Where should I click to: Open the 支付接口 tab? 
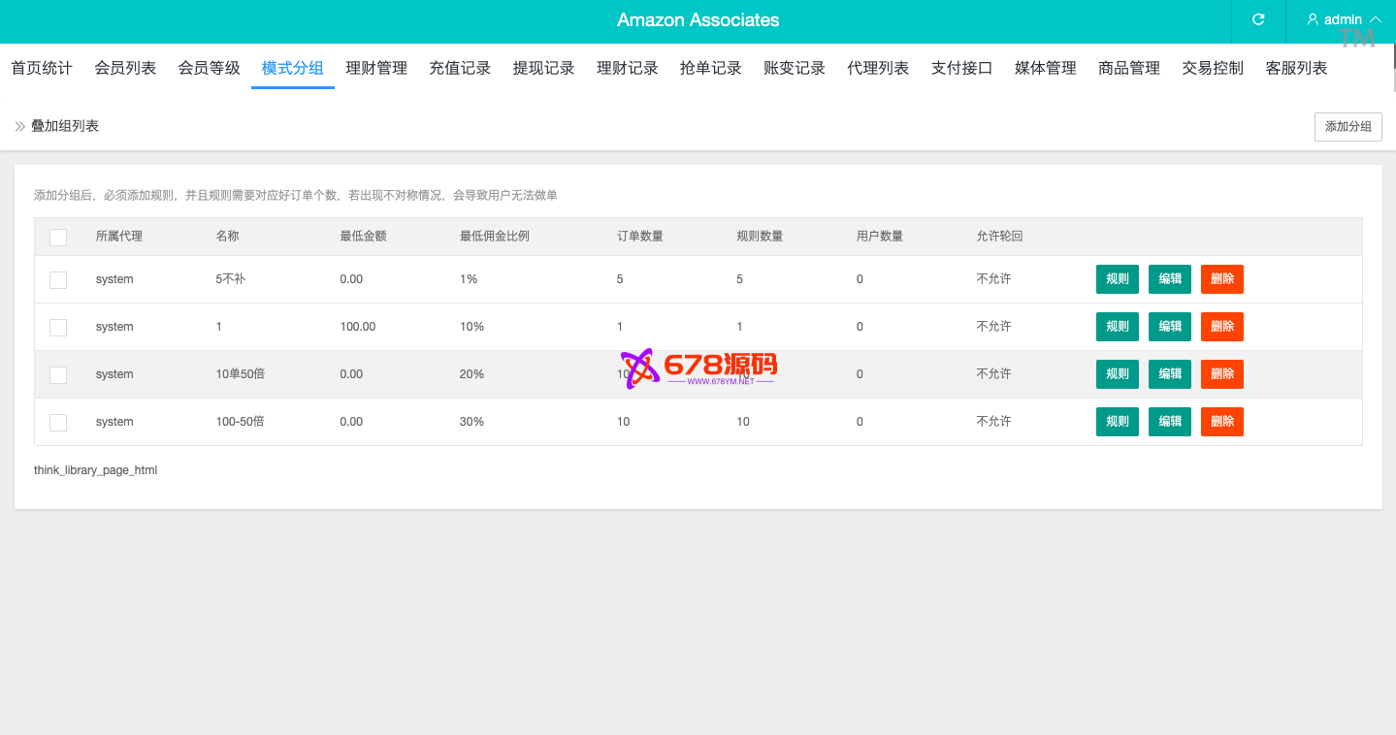click(961, 68)
